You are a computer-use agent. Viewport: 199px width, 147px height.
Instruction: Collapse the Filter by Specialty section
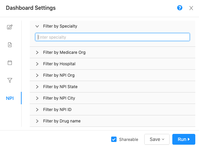[113, 26]
